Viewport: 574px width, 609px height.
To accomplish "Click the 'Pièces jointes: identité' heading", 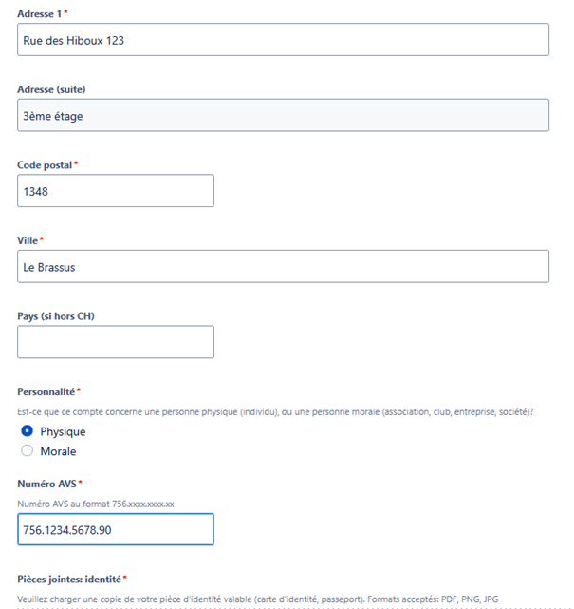I will click(x=69, y=579).
